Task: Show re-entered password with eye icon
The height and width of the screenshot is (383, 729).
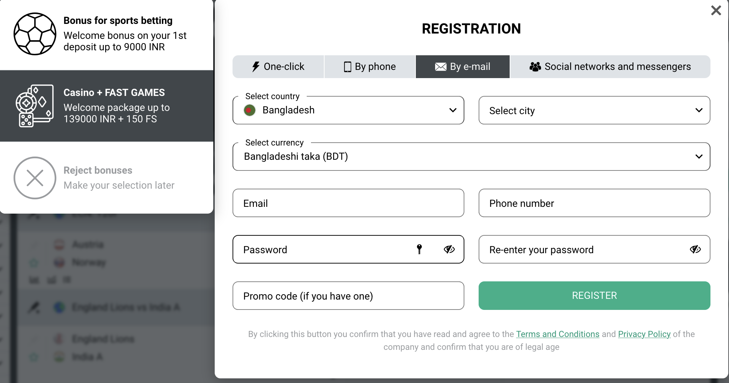Action: pos(695,249)
